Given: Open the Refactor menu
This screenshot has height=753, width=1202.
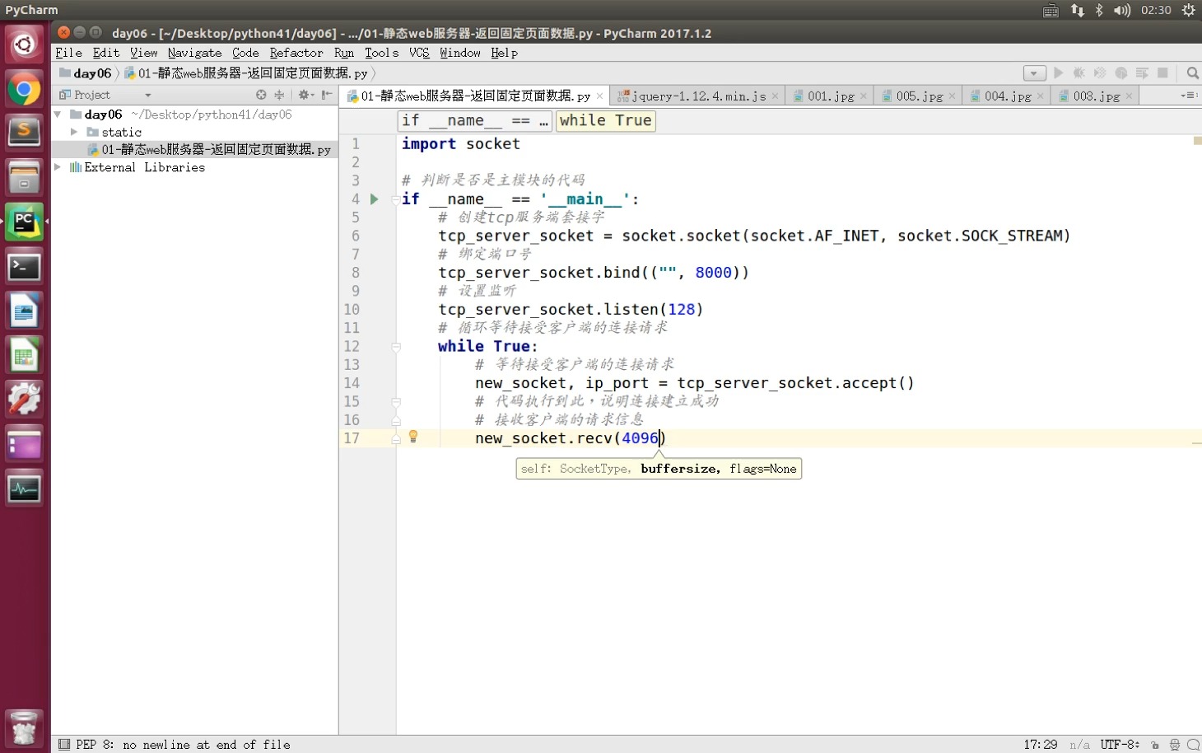Looking at the screenshot, I should (296, 53).
